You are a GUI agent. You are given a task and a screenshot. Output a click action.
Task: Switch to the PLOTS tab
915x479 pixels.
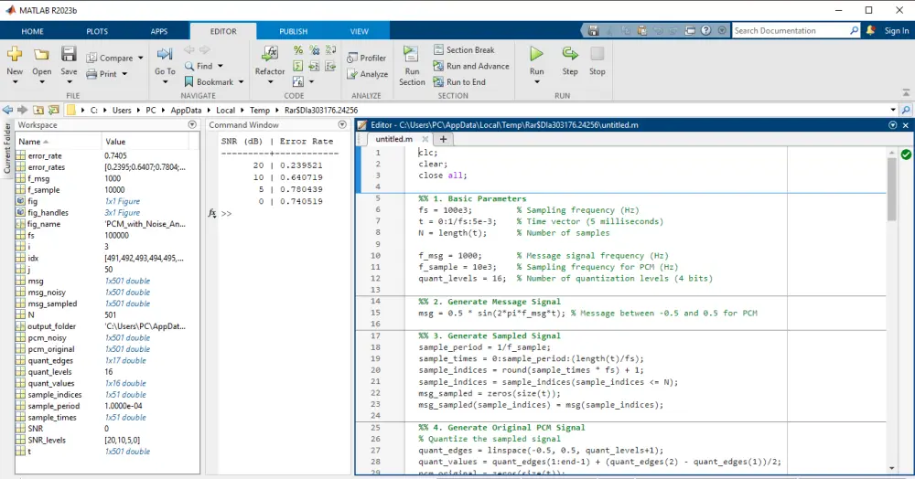[x=97, y=31]
